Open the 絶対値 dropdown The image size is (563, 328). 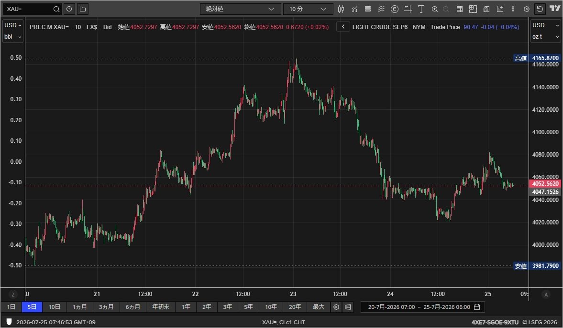(x=240, y=9)
